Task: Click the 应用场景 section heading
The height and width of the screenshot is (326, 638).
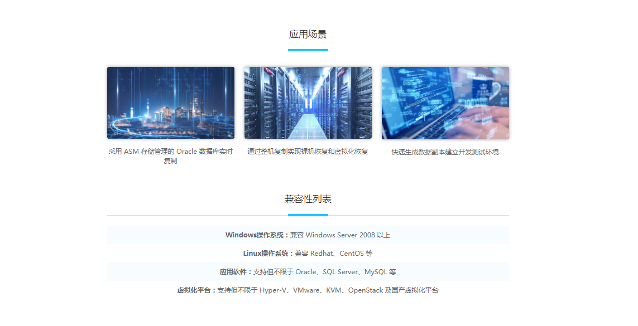Action: pyautogui.click(x=308, y=35)
